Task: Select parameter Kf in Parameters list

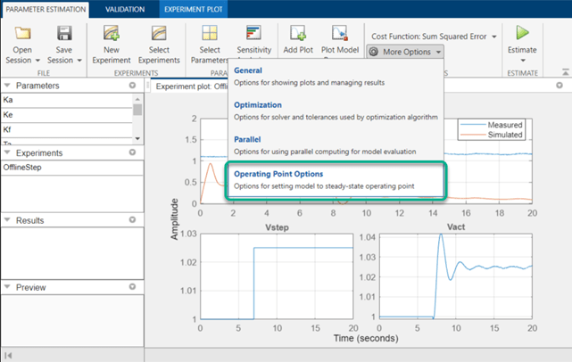Action: (67, 130)
